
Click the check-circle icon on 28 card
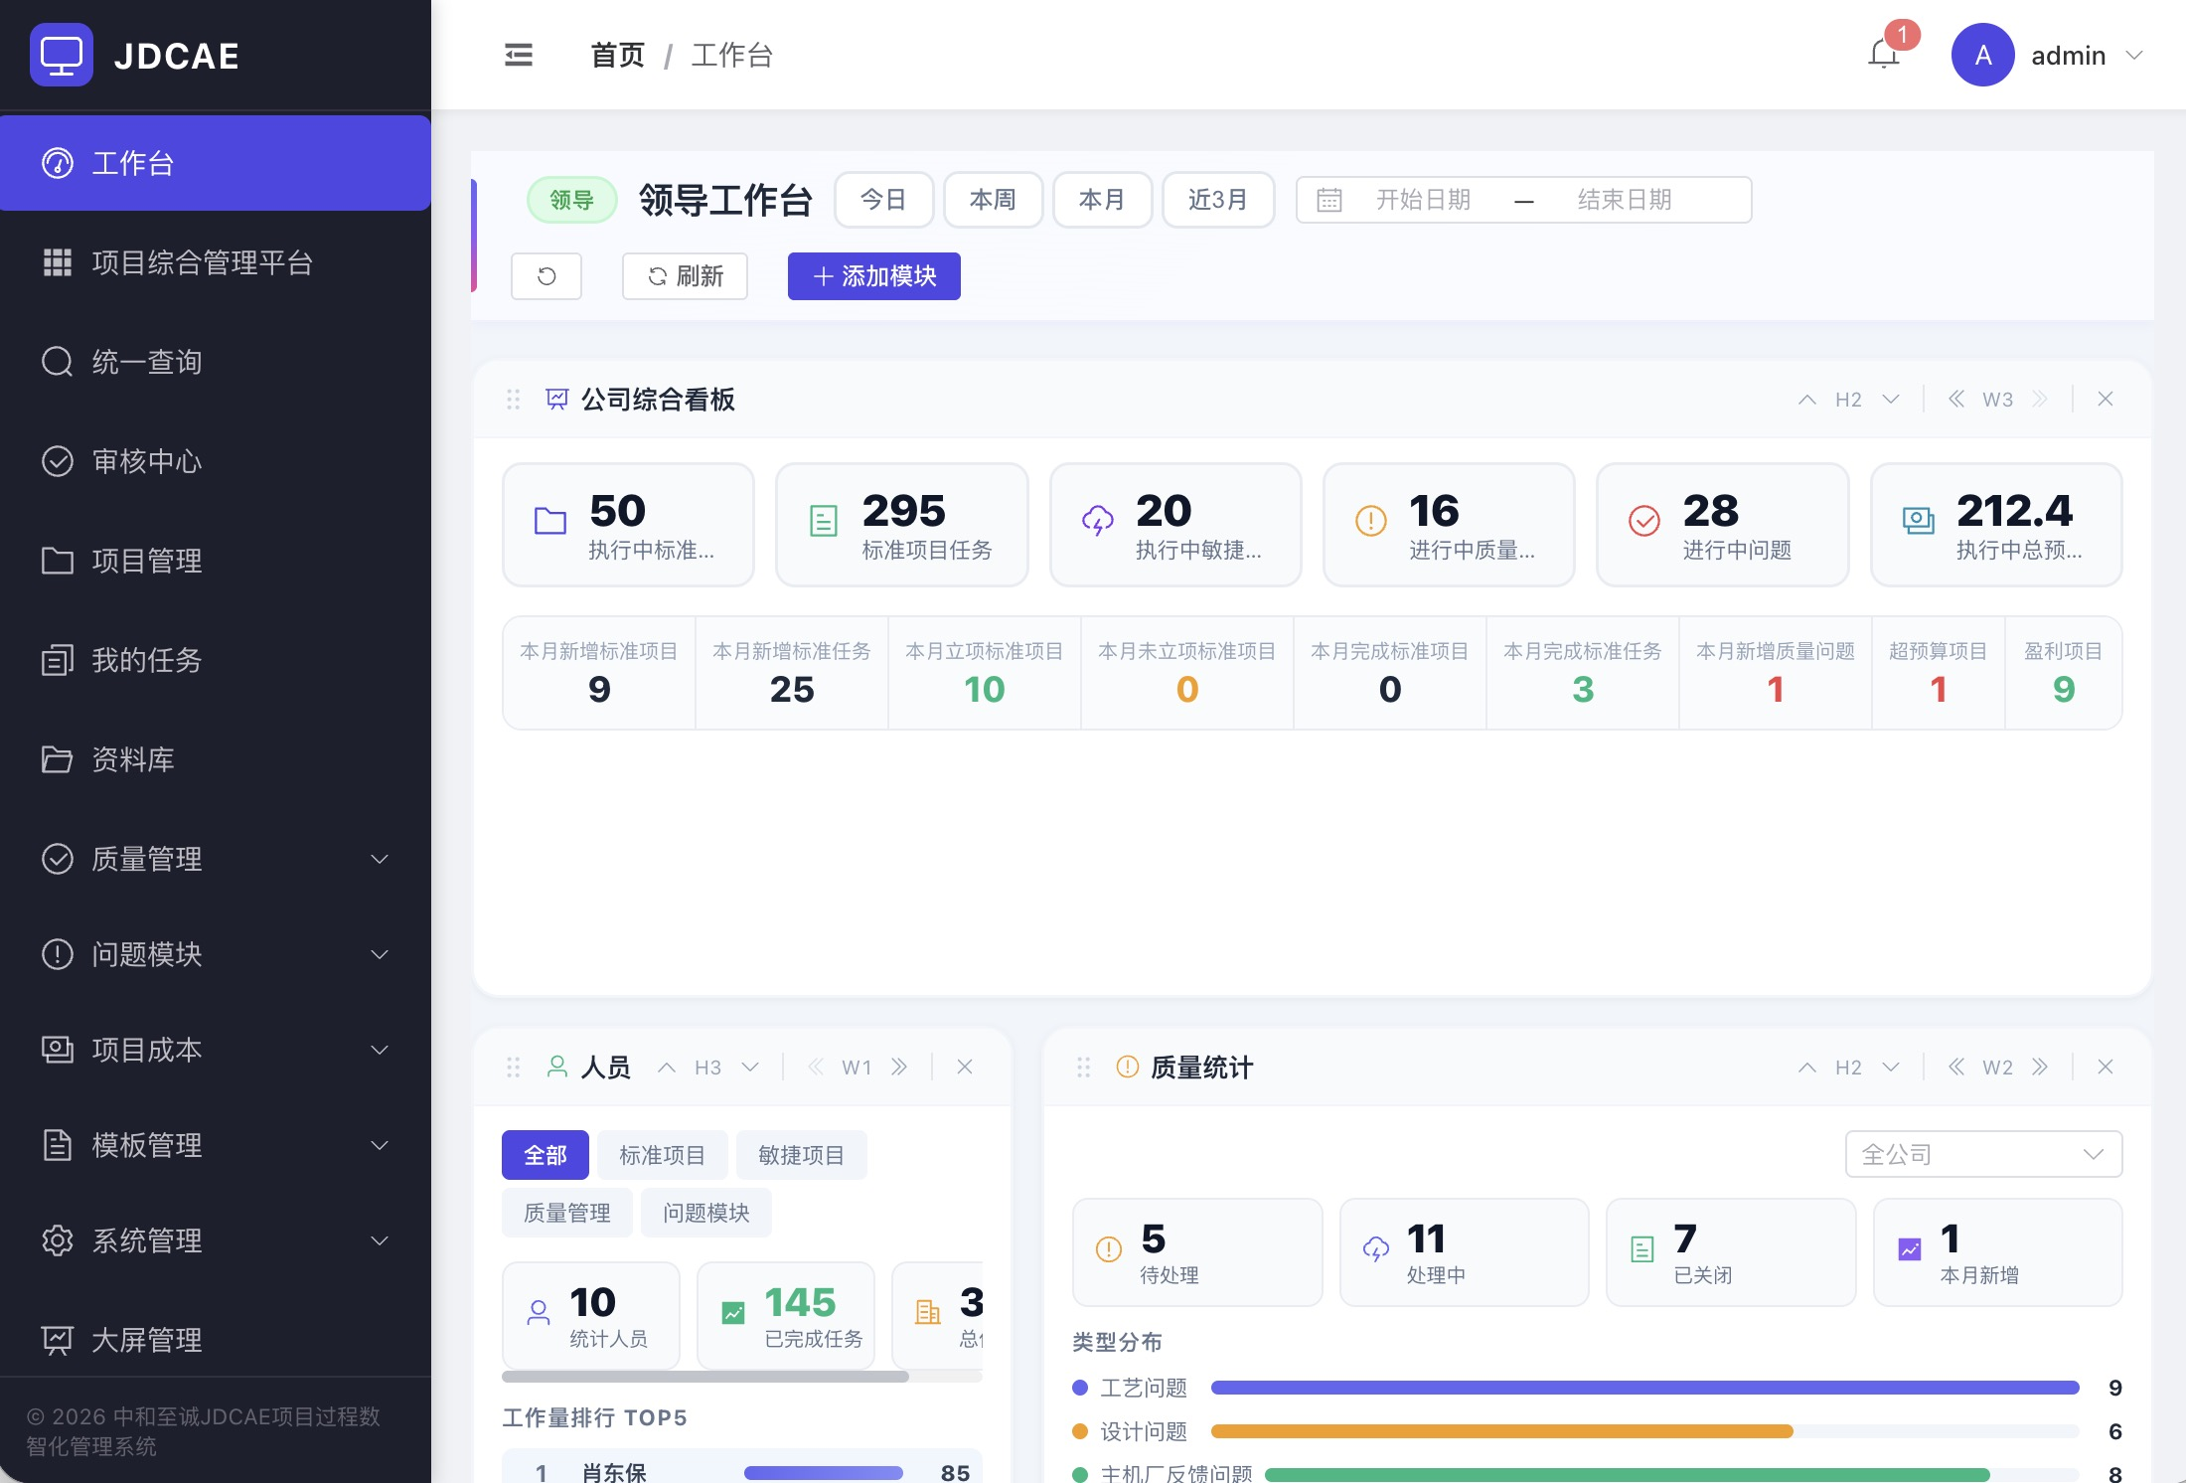coord(1644,520)
